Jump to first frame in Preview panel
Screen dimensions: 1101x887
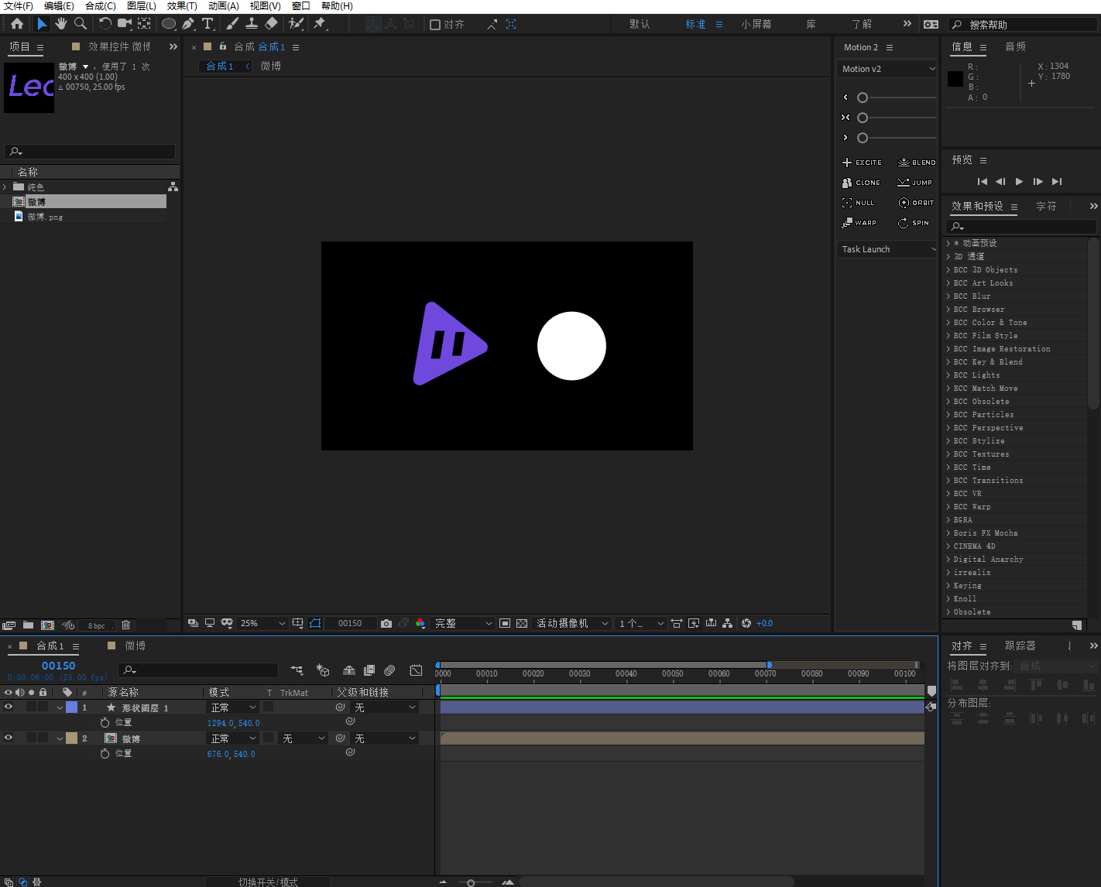(x=982, y=182)
